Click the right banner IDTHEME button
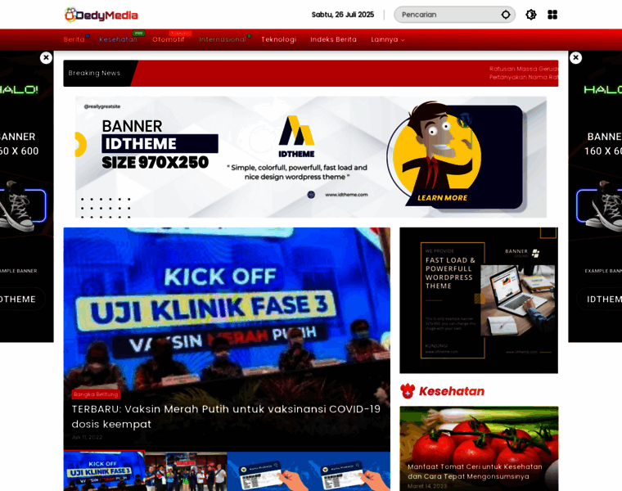 (x=600, y=299)
